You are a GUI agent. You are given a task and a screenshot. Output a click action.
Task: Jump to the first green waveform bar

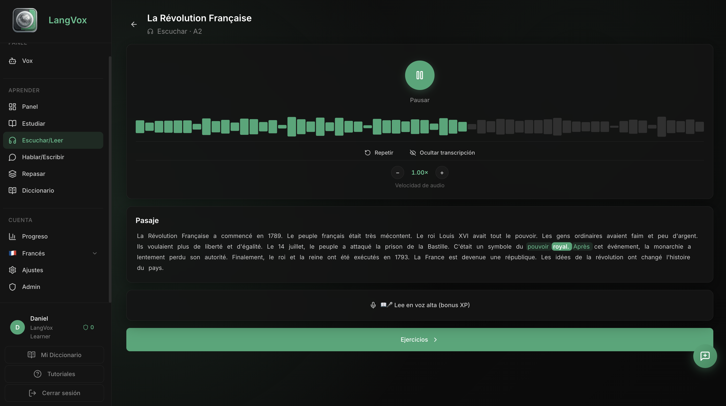click(140, 127)
